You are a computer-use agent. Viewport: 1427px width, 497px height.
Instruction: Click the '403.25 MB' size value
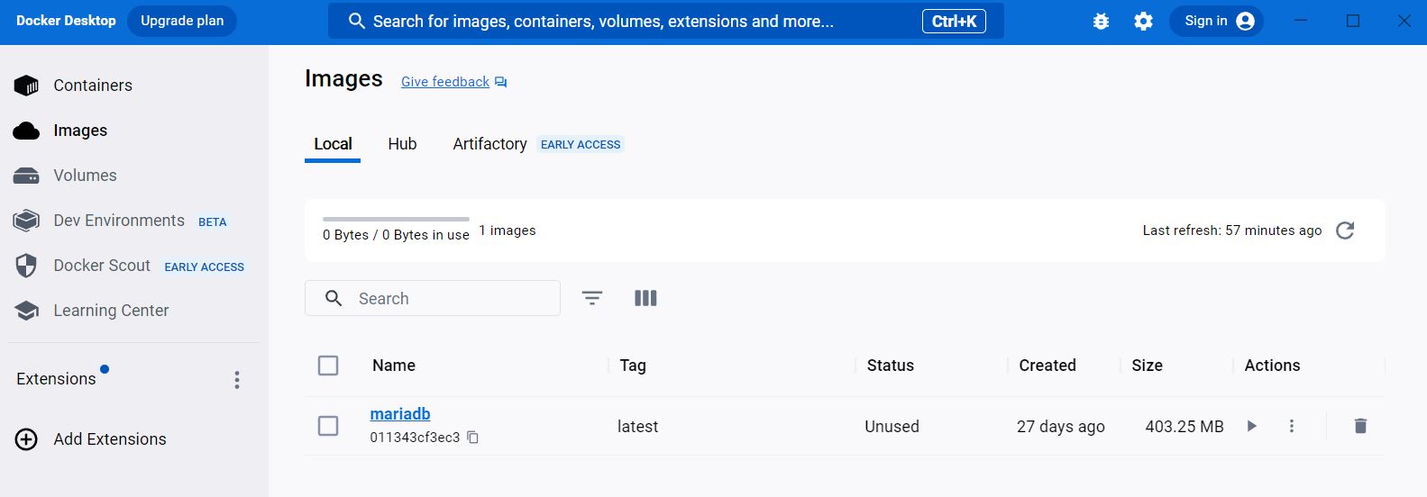point(1185,427)
